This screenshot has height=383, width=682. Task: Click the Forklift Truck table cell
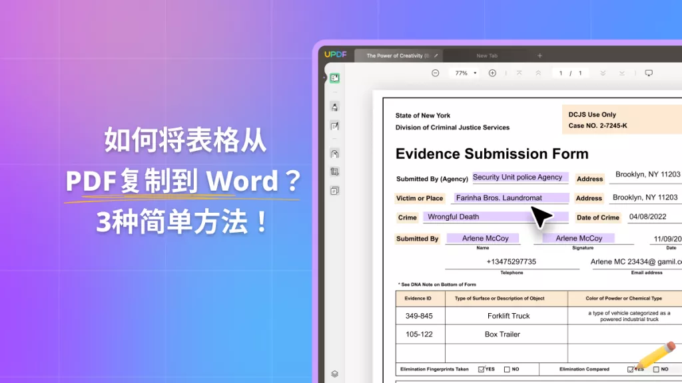coord(506,316)
